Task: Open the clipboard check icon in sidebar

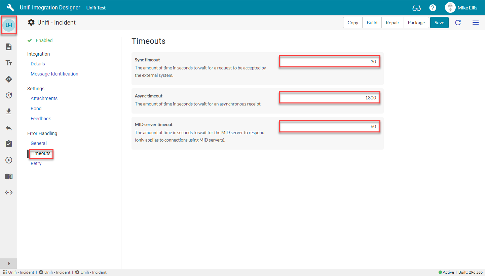Action: pyautogui.click(x=9, y=144)
